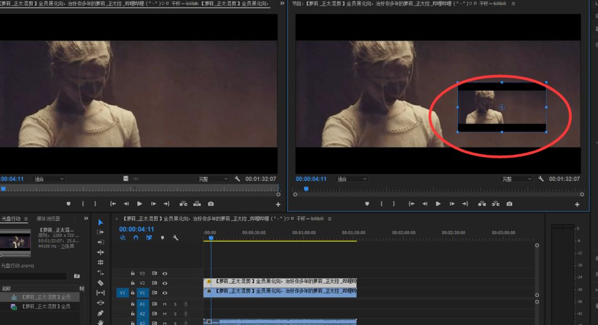Select the Hand tool
The height and width of the screenshot is (325, 598).
pyautogui.click(x=101, y=322)
